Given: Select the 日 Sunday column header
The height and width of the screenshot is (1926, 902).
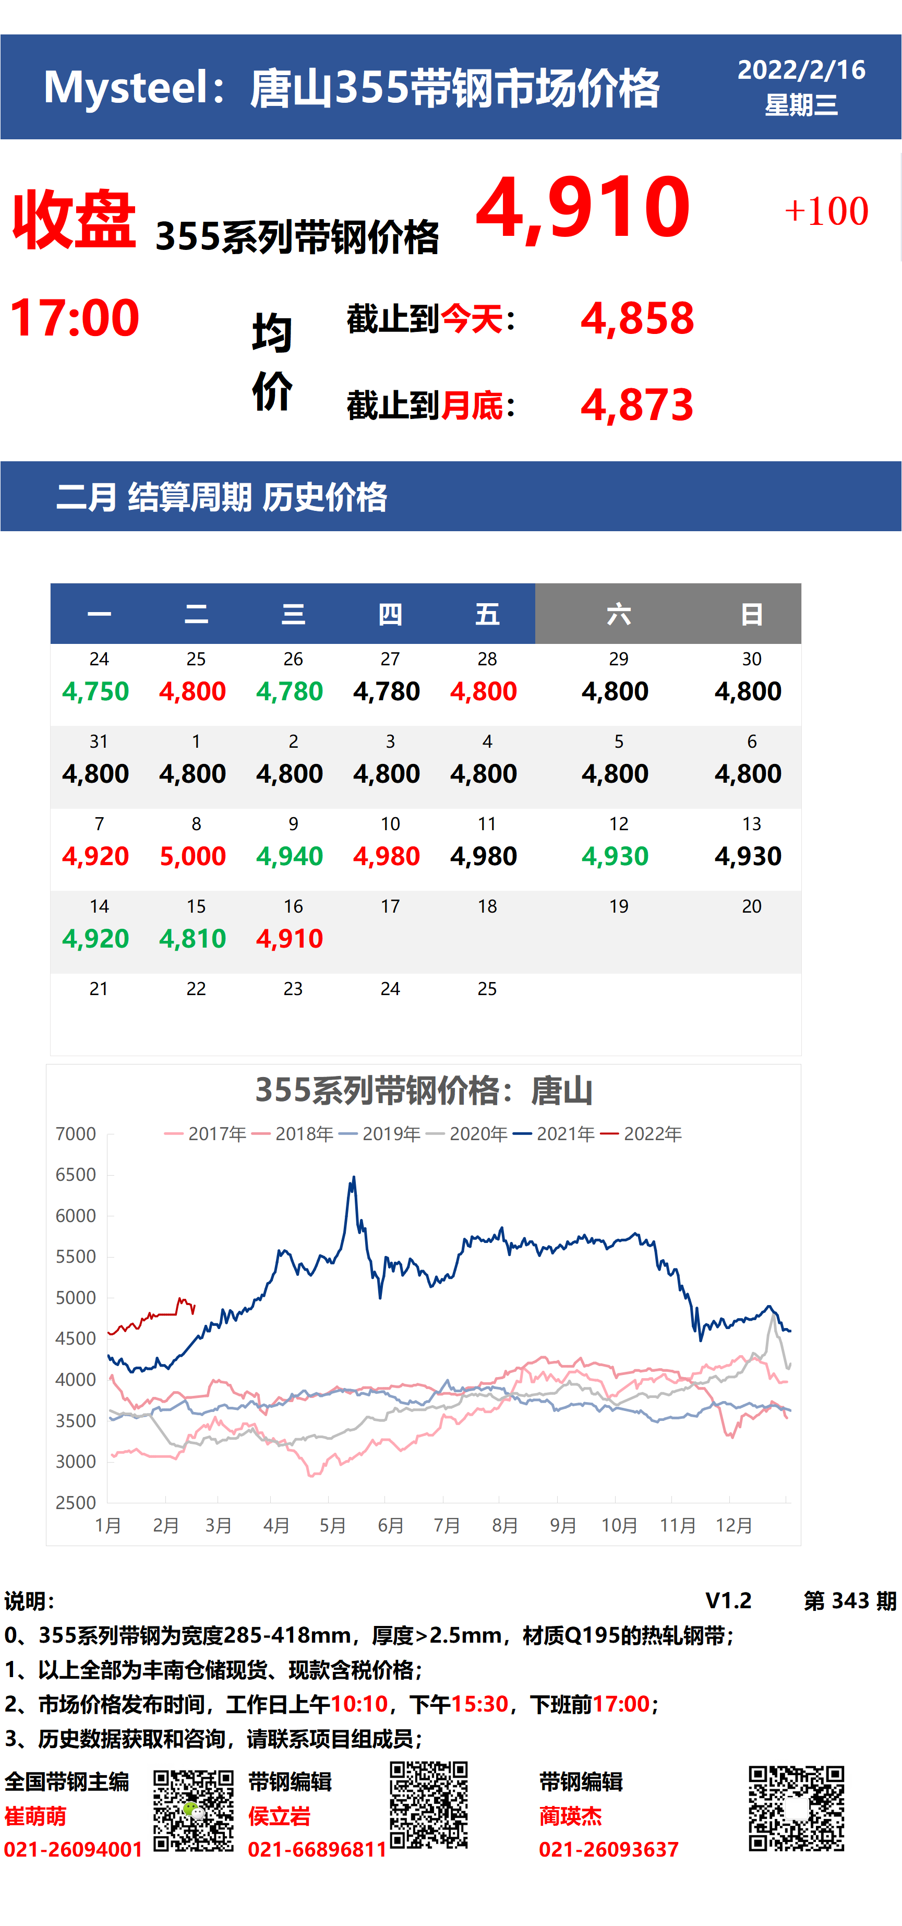Looking at the screenshot, I should pyautogui.click(x=751, y=614).
